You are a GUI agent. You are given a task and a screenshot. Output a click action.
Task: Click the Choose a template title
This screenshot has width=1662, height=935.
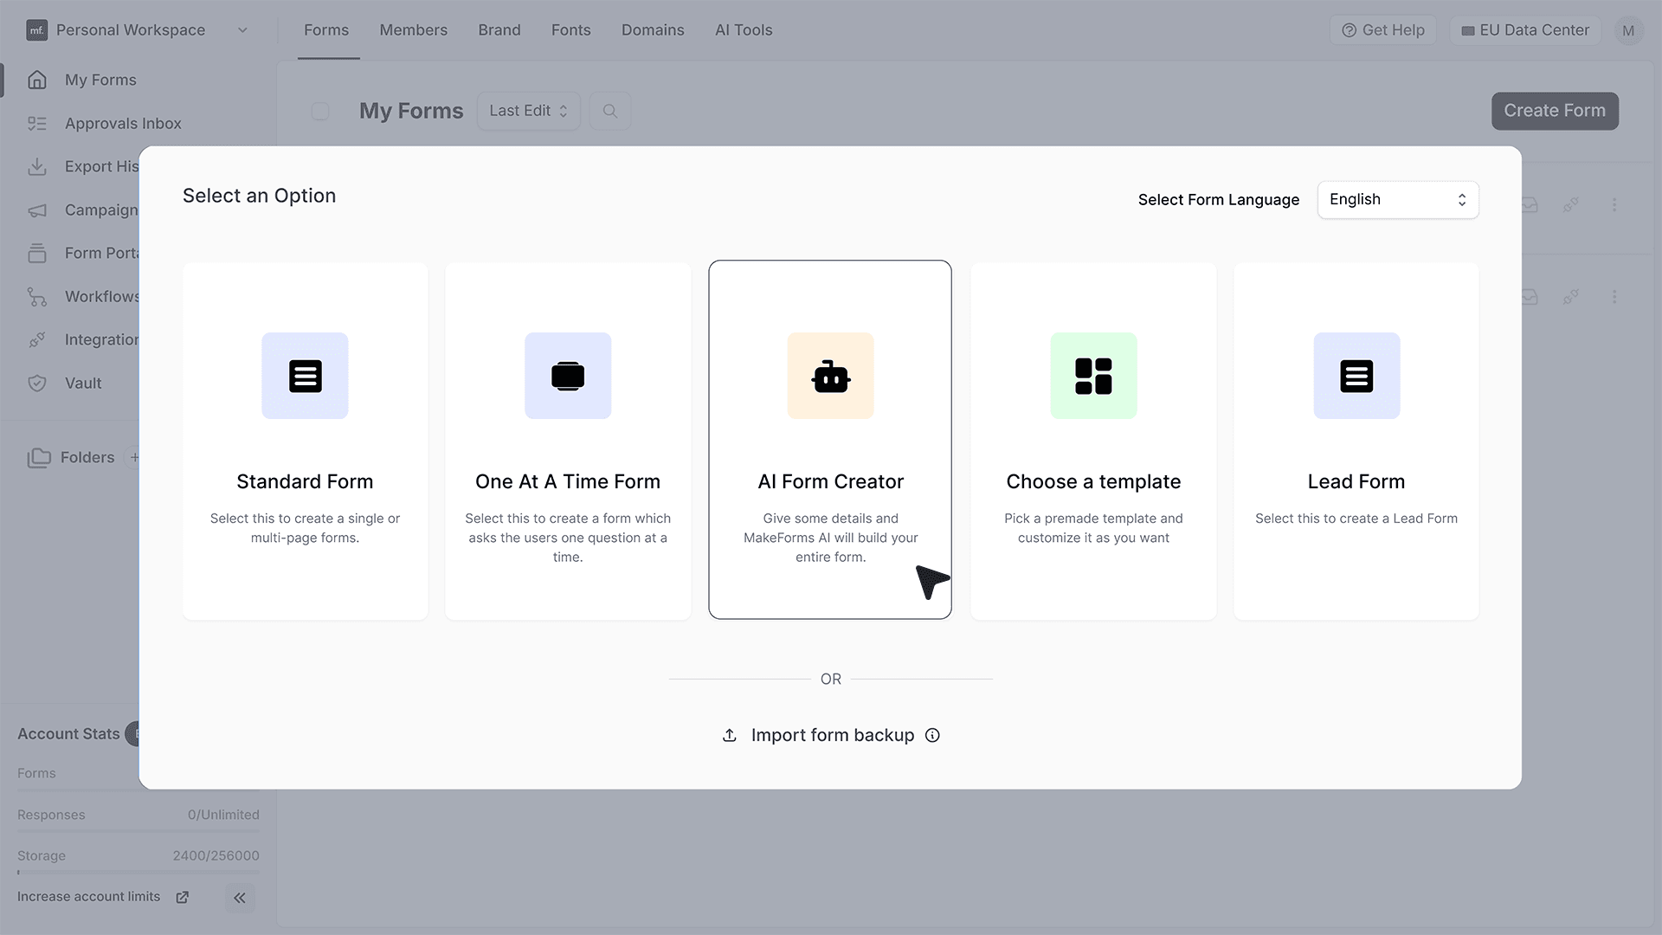click(1093, 481)
